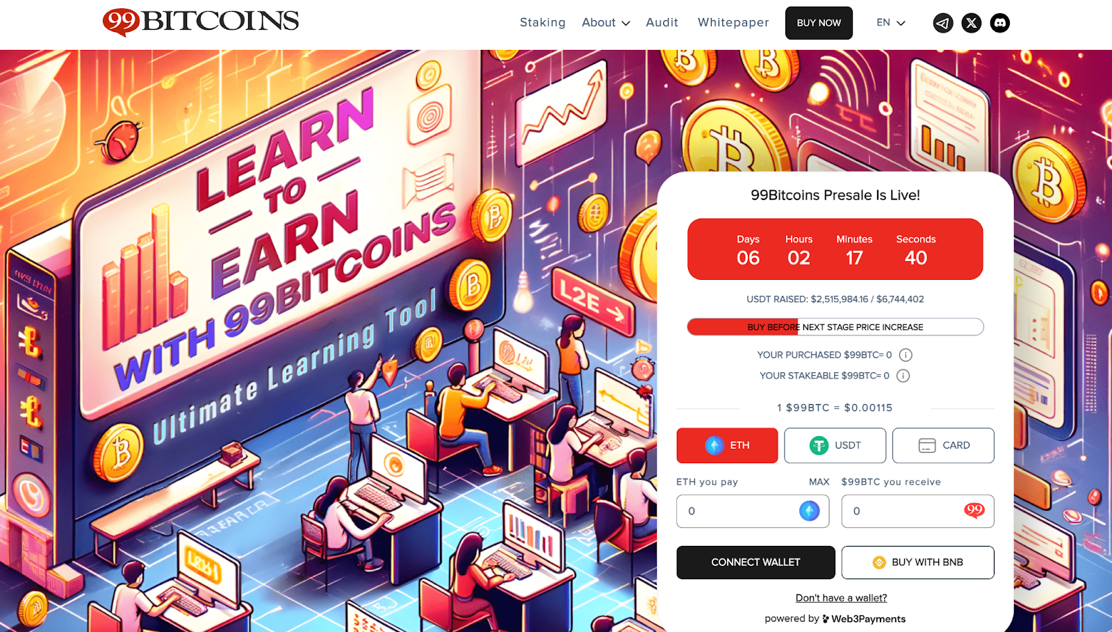Click 99 coin icon in receive field
The image size is (1112, 632).
tap(974, 510)
